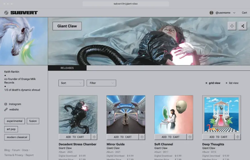Select the art pop genre tag
Viewport: 250px width, 160px height.
click(11, 129)
